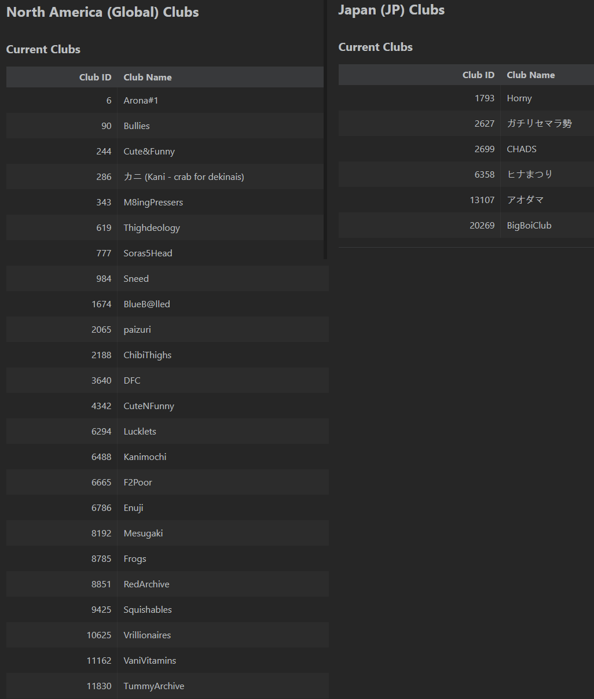Select club ID 2627 cell
The image size is (594, 699).
point(420,123)
